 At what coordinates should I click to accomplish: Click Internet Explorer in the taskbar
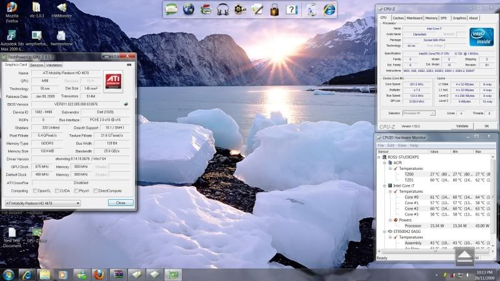pyautogui.click(x=27, y=274)
